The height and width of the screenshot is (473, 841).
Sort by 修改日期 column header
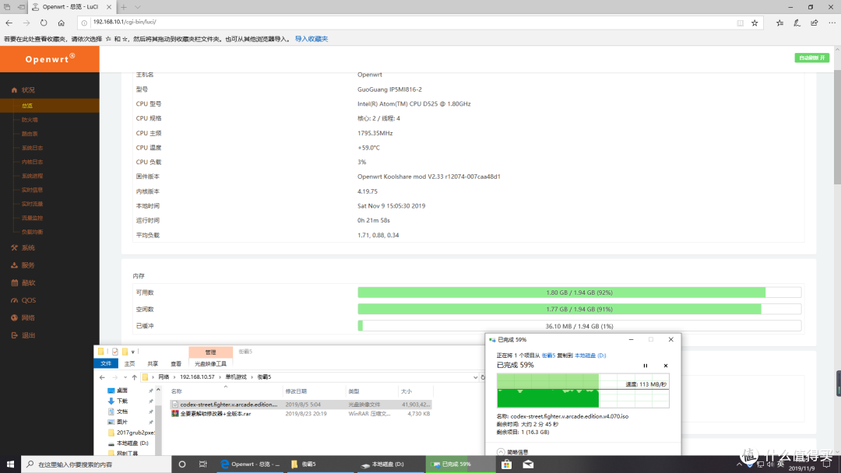[x=296, y=391]
